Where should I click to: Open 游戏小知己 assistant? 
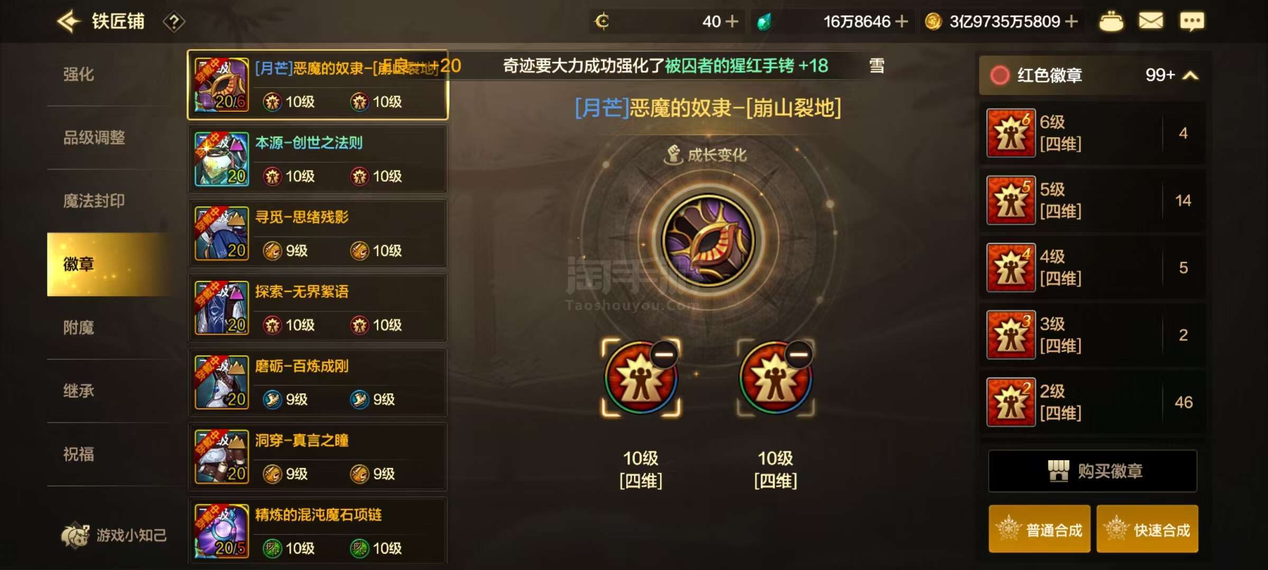114,535
